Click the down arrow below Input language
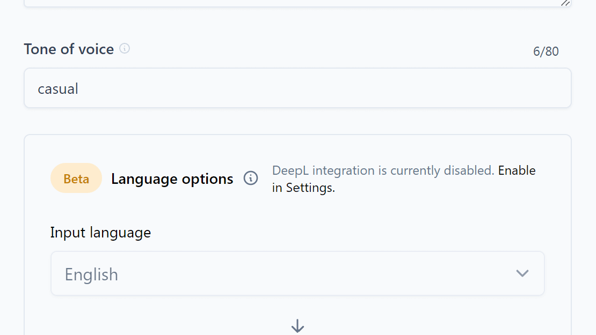 coord(297,326)
